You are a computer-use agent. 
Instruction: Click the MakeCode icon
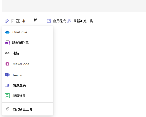click(x=7, y=64)
